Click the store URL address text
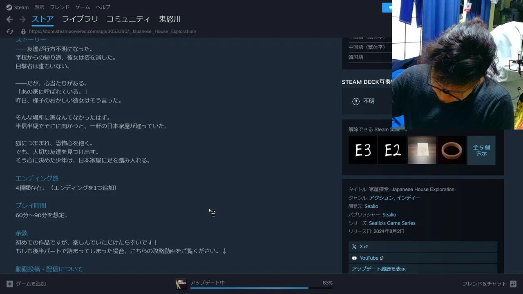The height and width of the screenshot is (294, 523). coord(112,31)
